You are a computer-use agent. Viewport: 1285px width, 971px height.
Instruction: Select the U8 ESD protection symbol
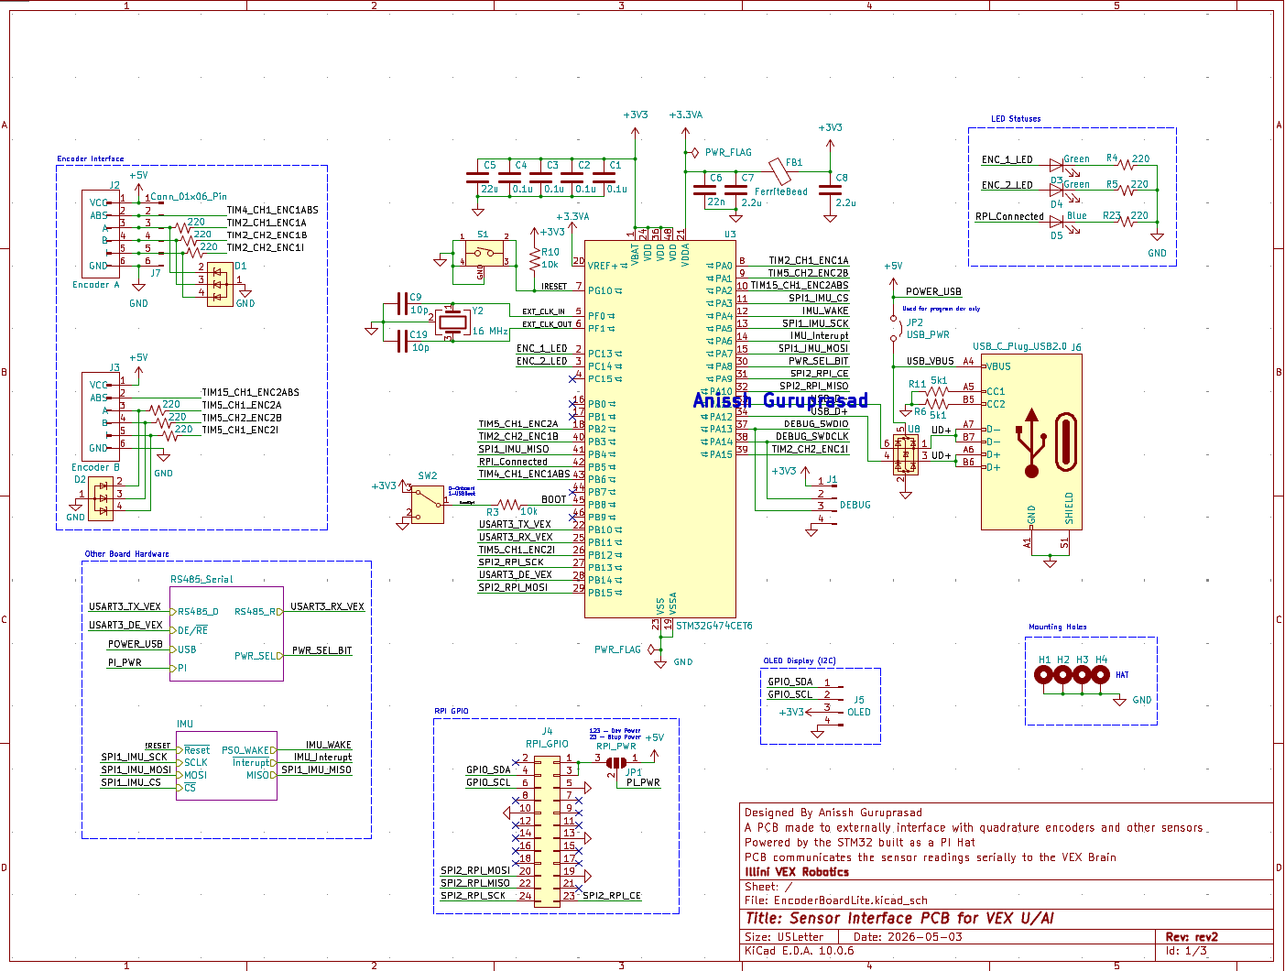[906, 454]
